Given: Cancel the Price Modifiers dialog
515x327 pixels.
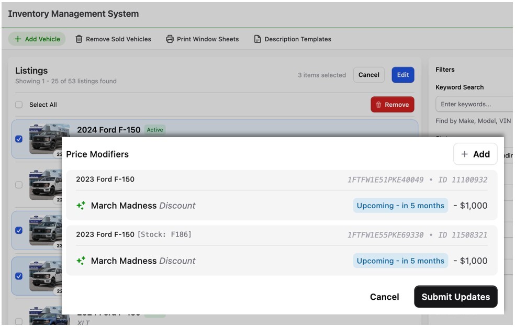Looking at the screenshot, I should pos(384,297).
